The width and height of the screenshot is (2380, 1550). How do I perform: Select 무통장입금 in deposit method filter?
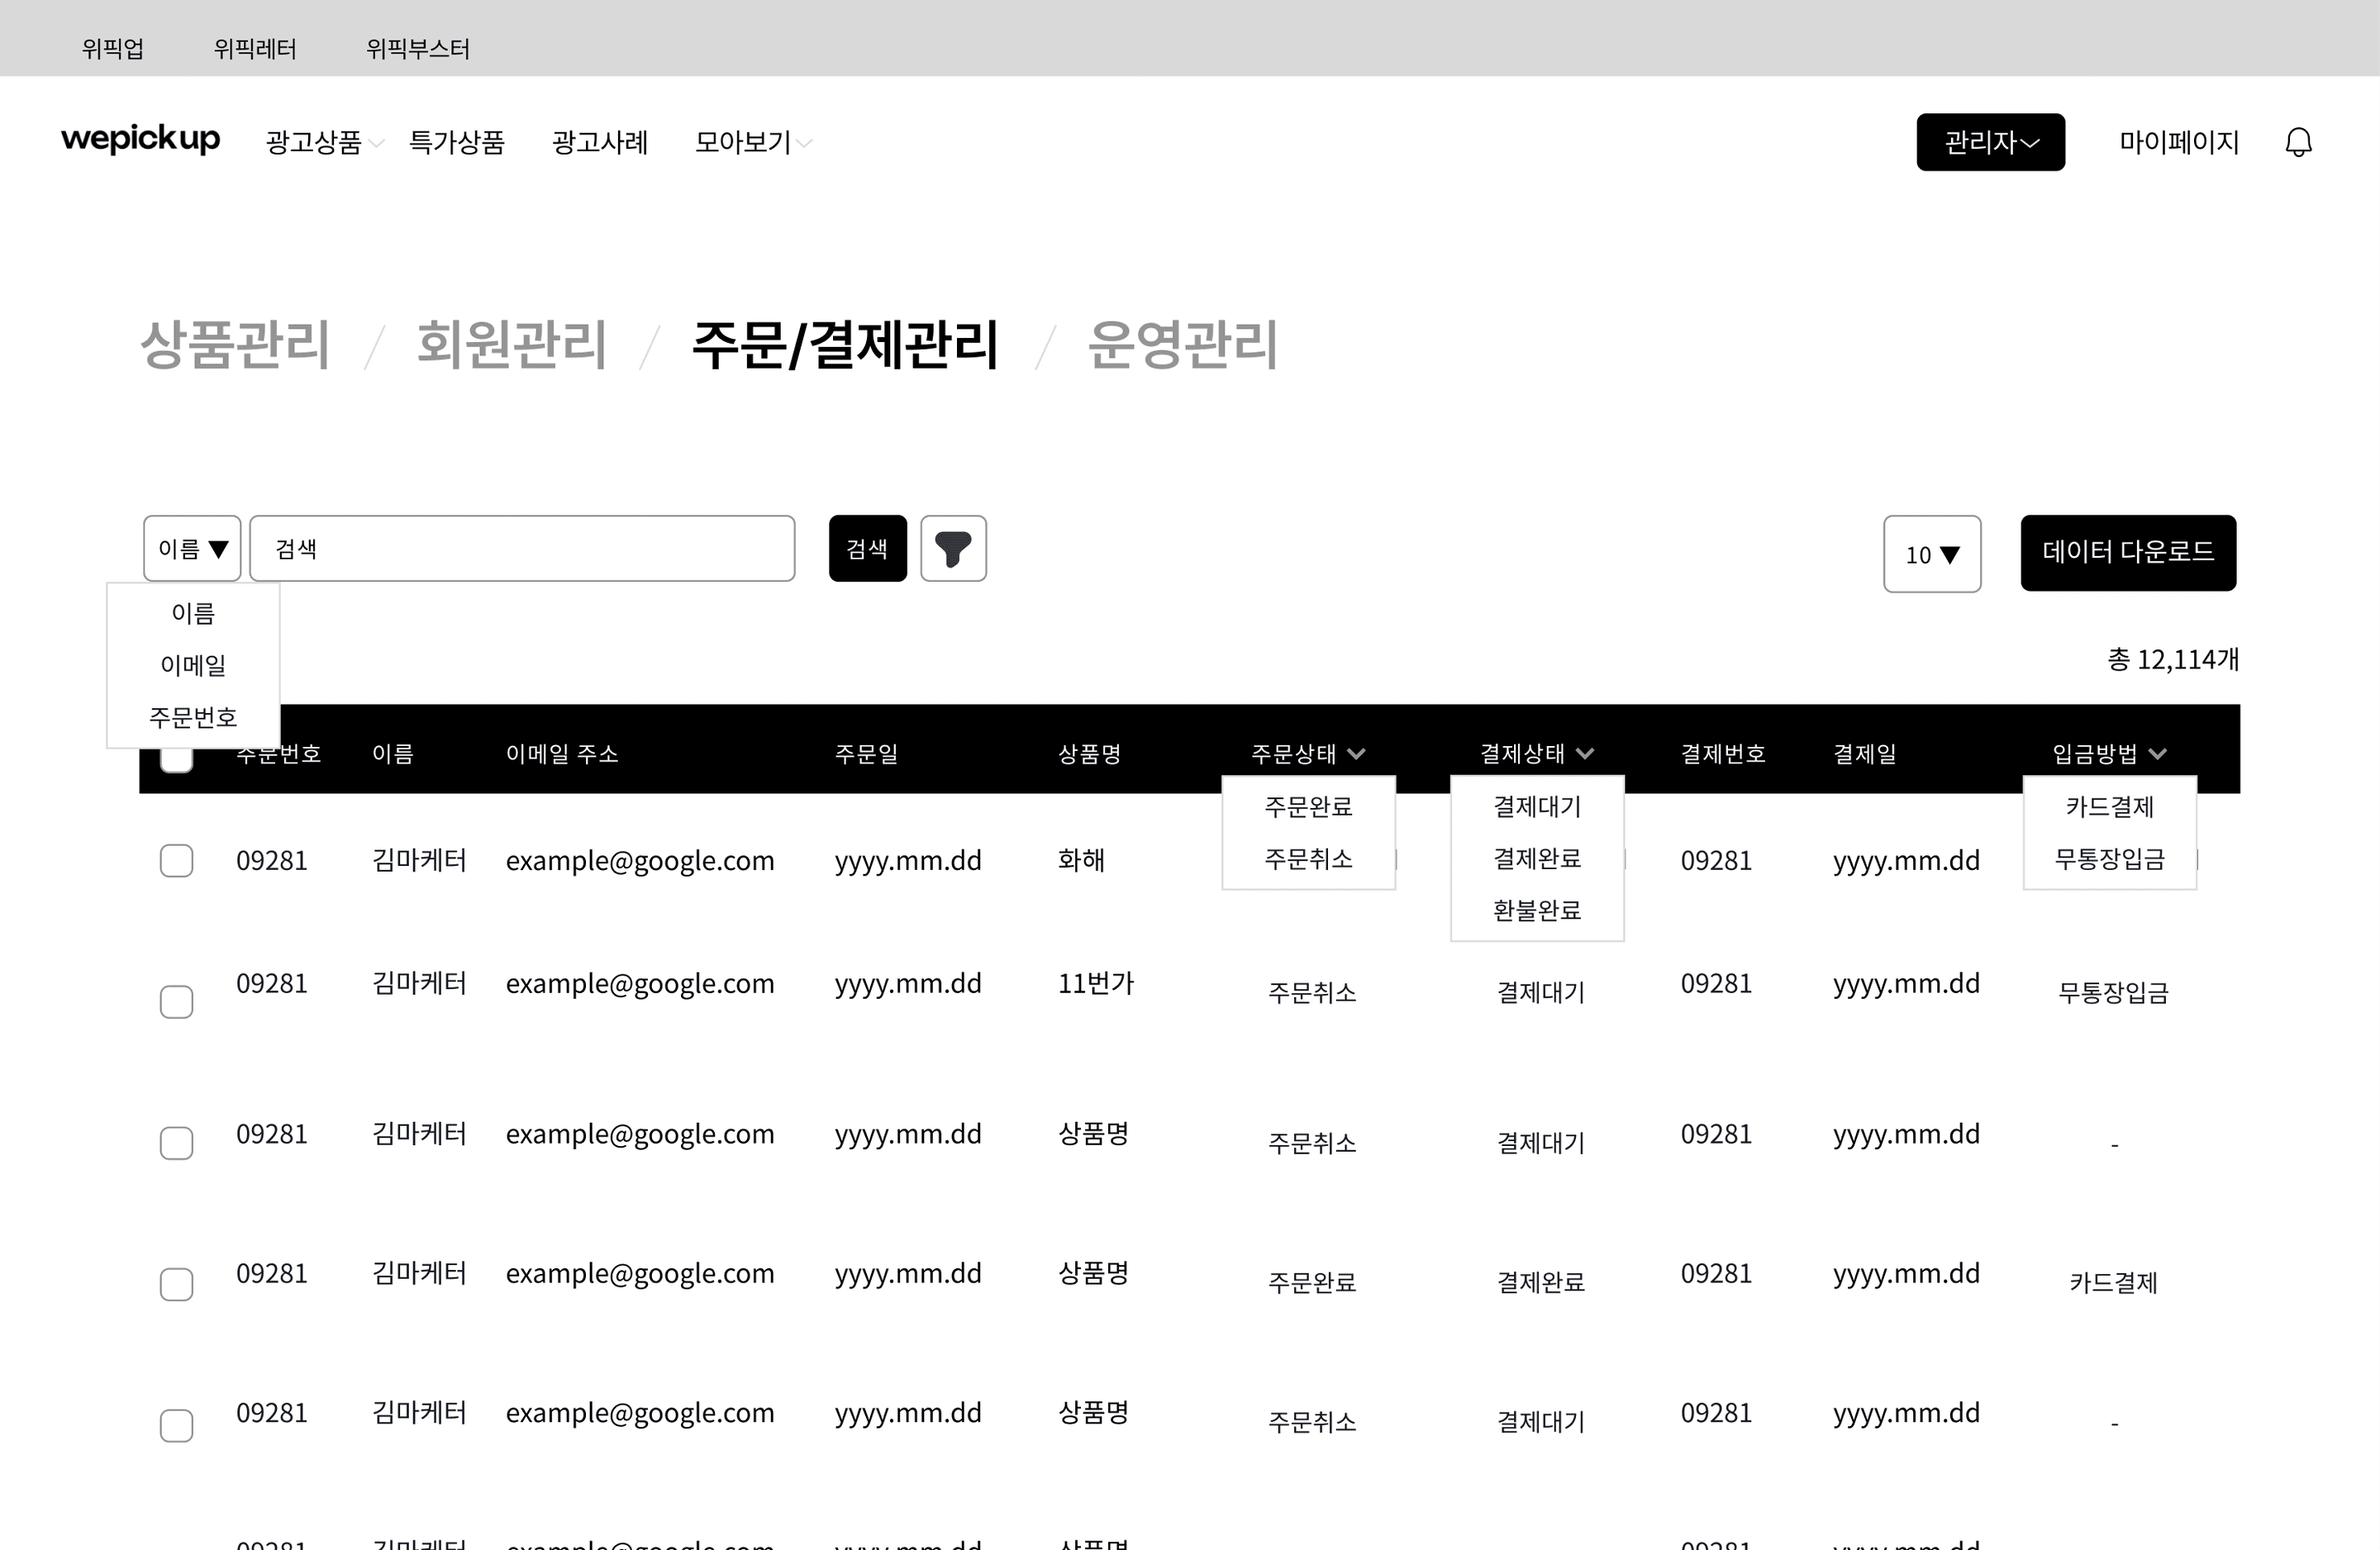coord(2110,858)
